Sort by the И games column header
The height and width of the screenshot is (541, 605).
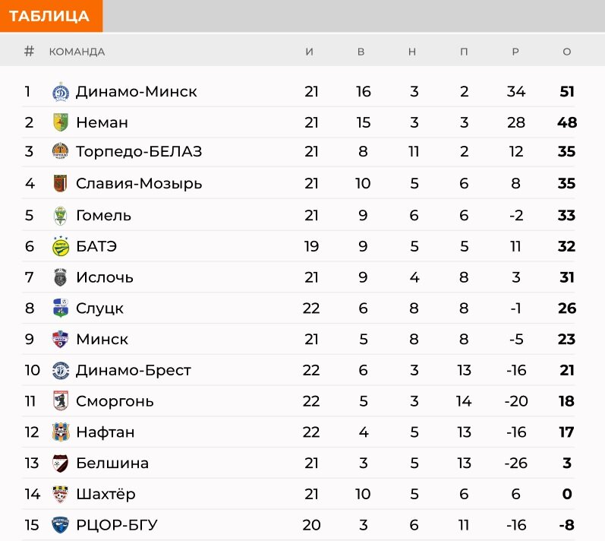310,52
